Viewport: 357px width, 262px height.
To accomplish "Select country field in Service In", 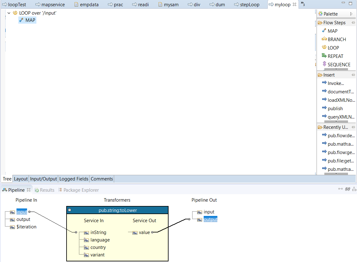I will click(x=98, y=247).
